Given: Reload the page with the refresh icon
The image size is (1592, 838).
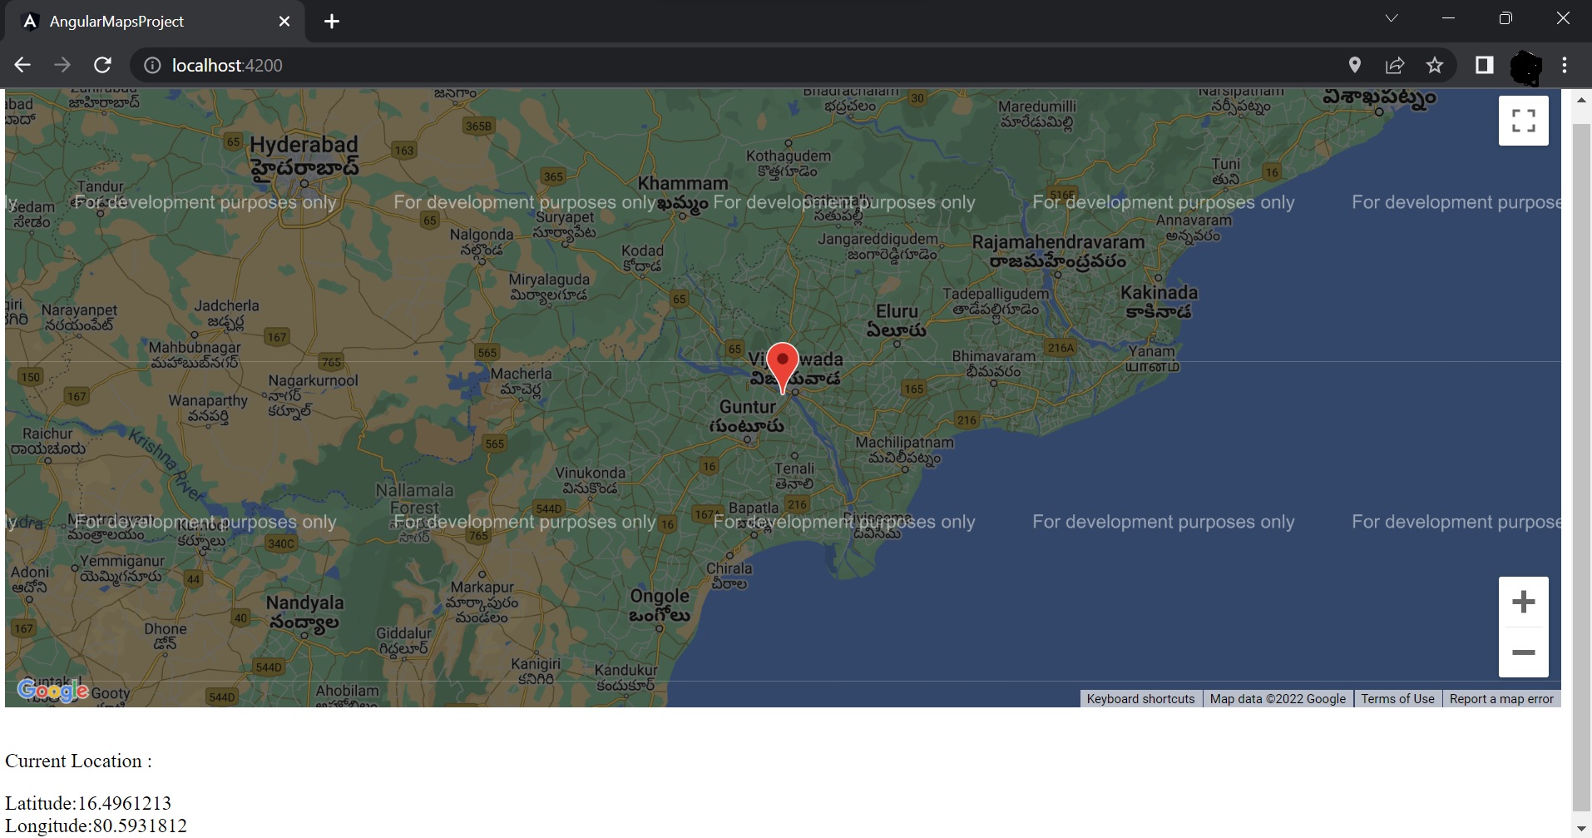Looking at the screenshot, I should click(102, 65).
